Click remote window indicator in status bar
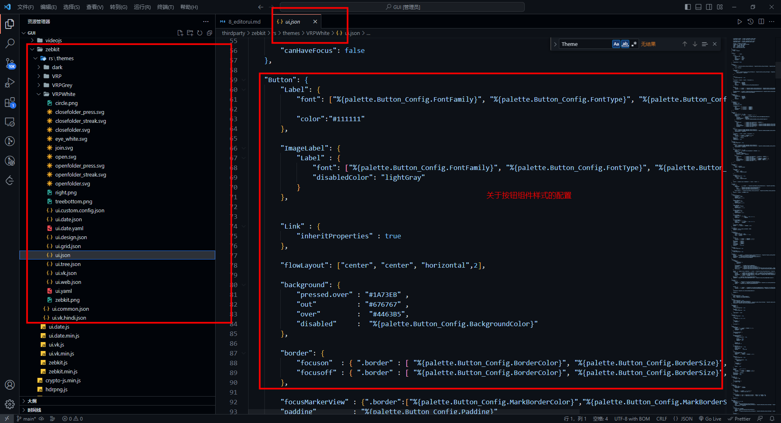Viewport: 781px width, 423px height. coord(7,419)
